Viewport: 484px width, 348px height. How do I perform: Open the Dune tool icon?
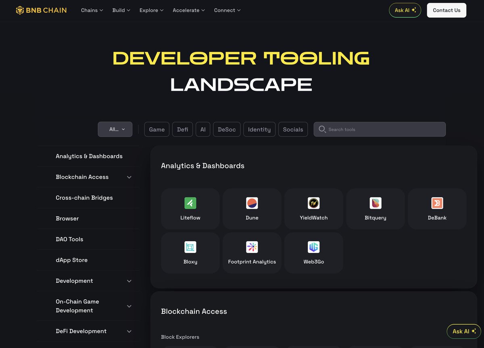point(252,203)
